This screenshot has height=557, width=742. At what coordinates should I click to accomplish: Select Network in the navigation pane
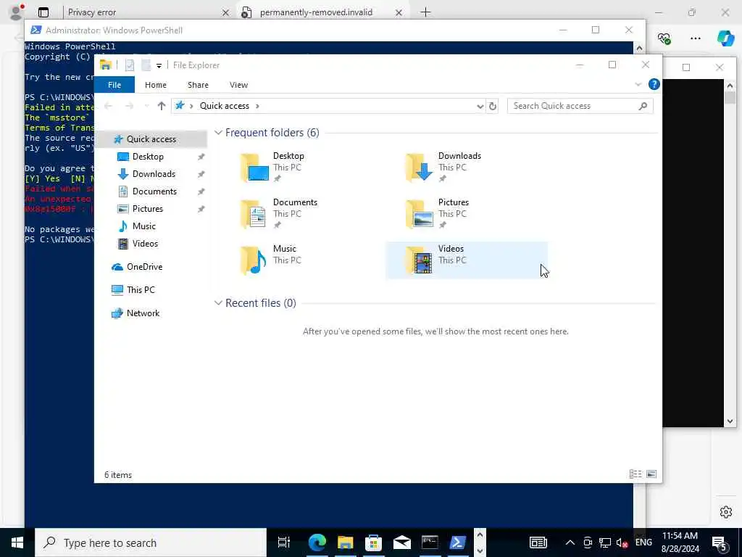143,313
